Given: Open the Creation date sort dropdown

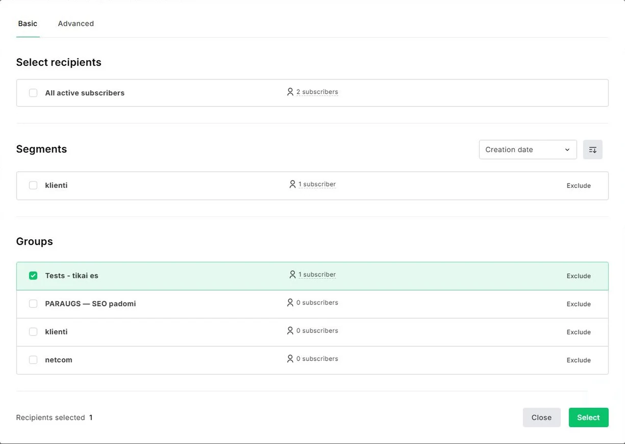Looking at the screenshot, I should [528, 150].
